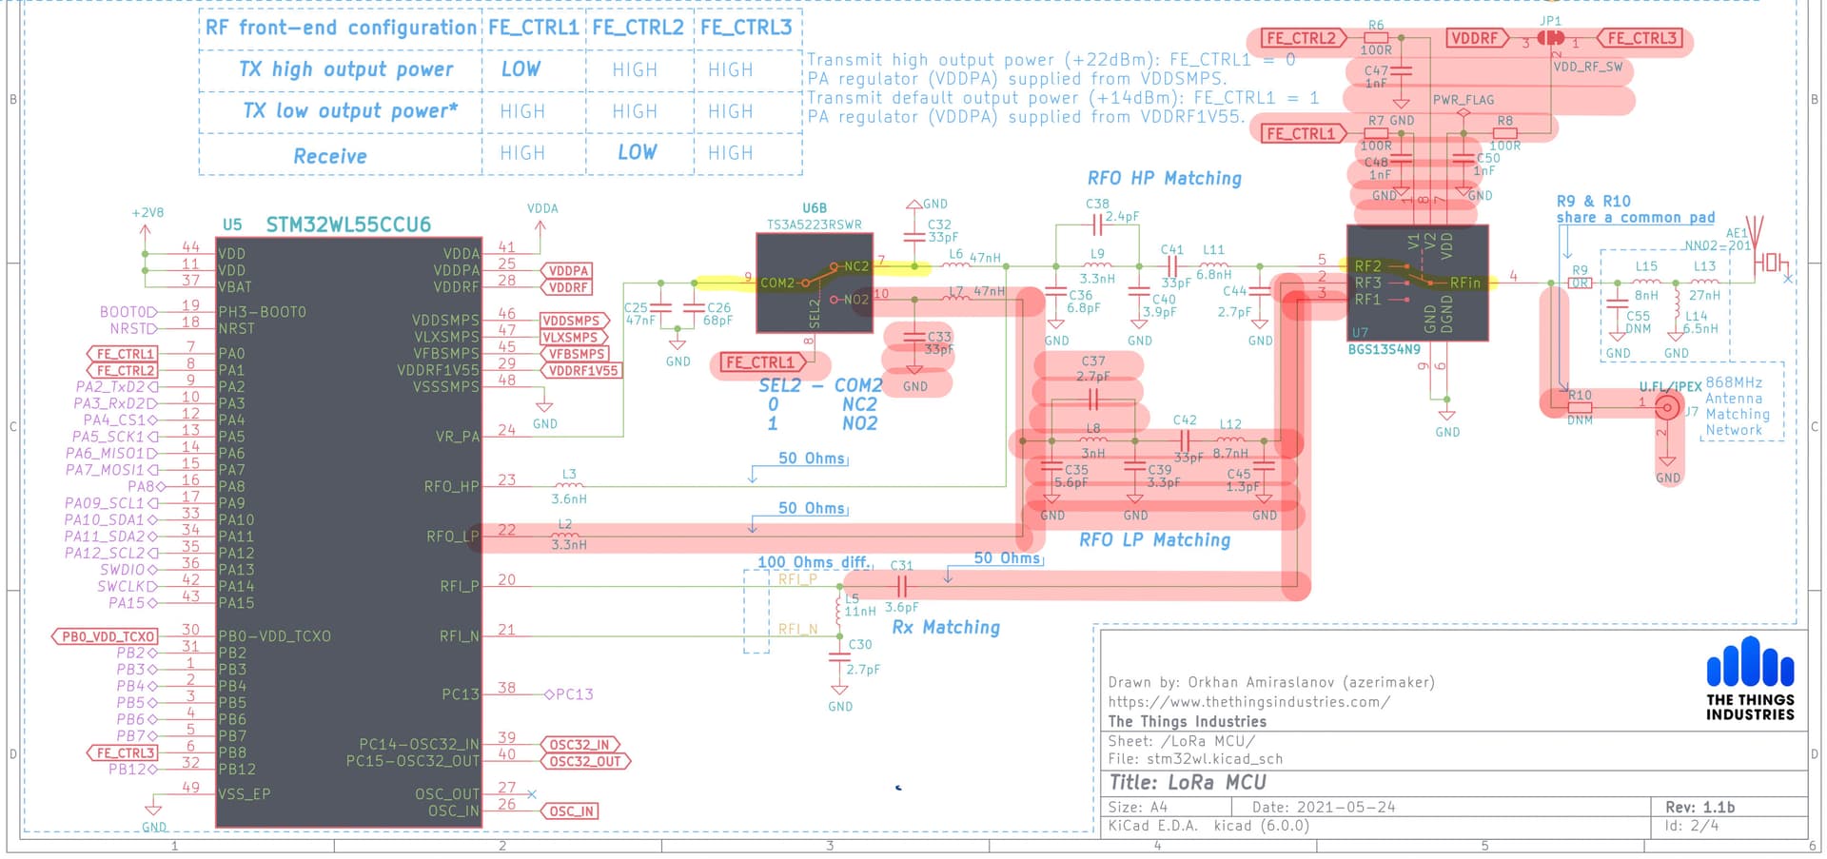The image size is (1827, 859).
Task: Select the FE_CTRL2 label beside R6
Action: [x=1304, y=38]
